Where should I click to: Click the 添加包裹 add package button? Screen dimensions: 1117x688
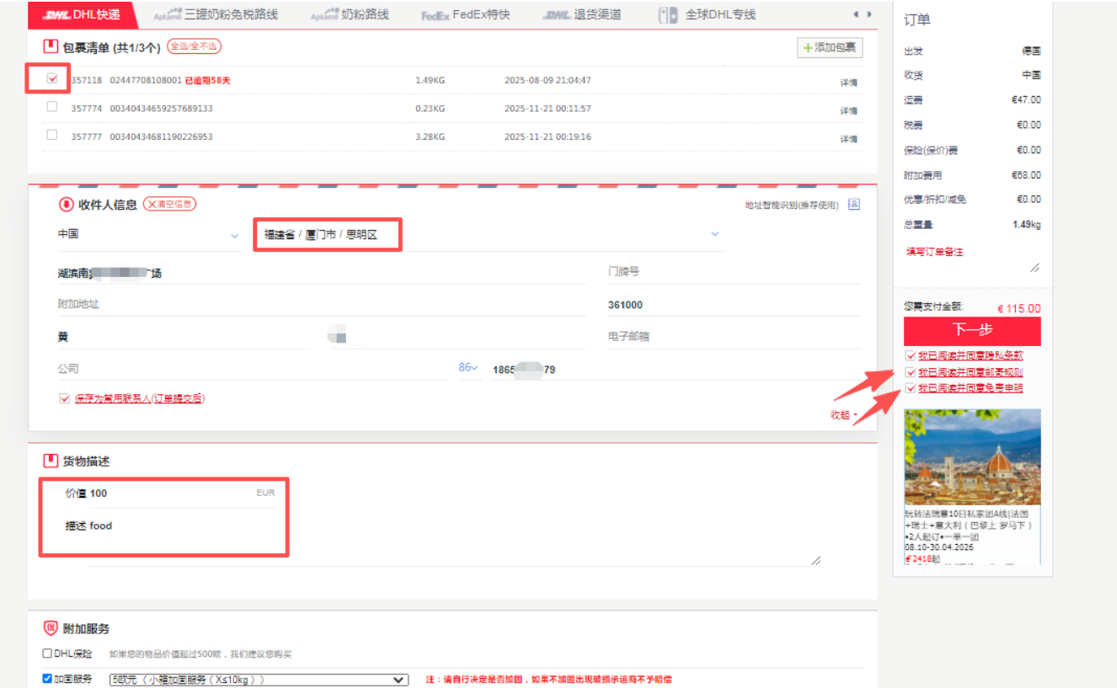[x=830, y=48]
